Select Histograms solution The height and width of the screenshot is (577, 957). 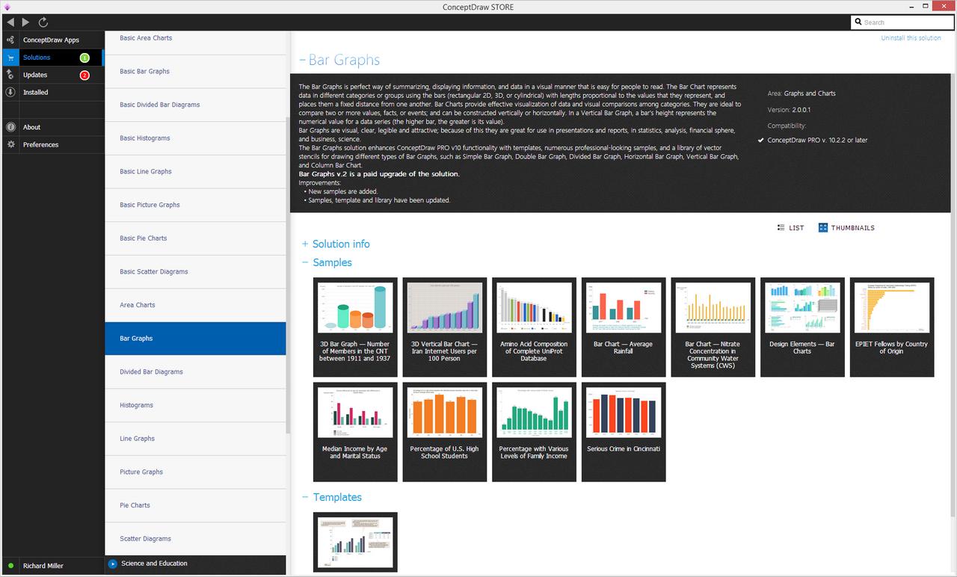coord(195,405)
